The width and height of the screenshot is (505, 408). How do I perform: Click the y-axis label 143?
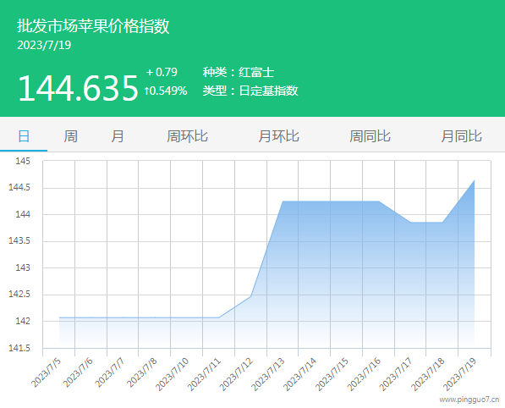(23, 267)
